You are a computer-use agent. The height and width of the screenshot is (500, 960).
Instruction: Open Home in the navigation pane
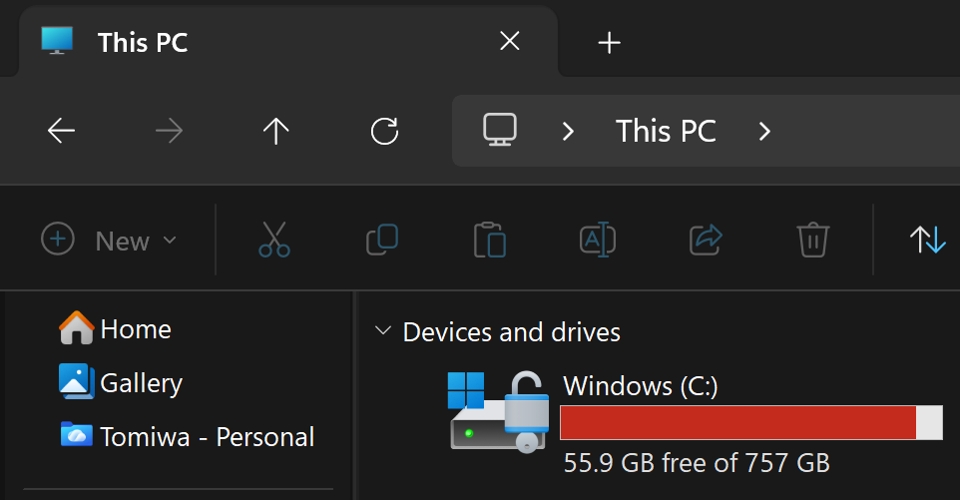(x=136, y=329)
